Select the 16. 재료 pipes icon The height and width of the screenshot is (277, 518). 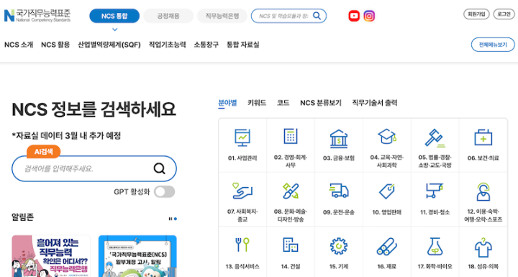coord(387,247)
